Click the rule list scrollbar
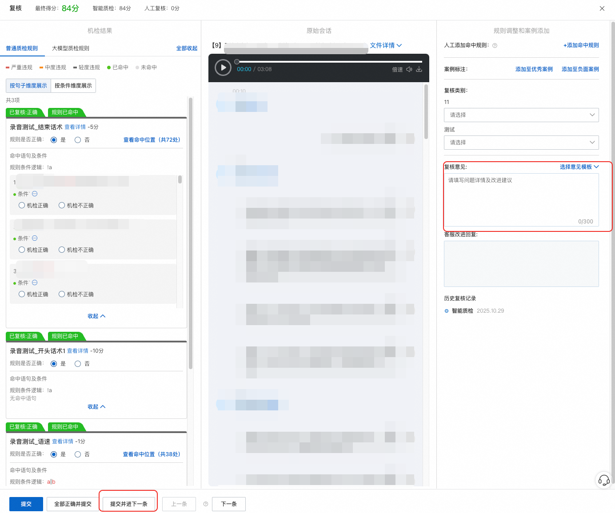The image size is (615, 513). 191,233
